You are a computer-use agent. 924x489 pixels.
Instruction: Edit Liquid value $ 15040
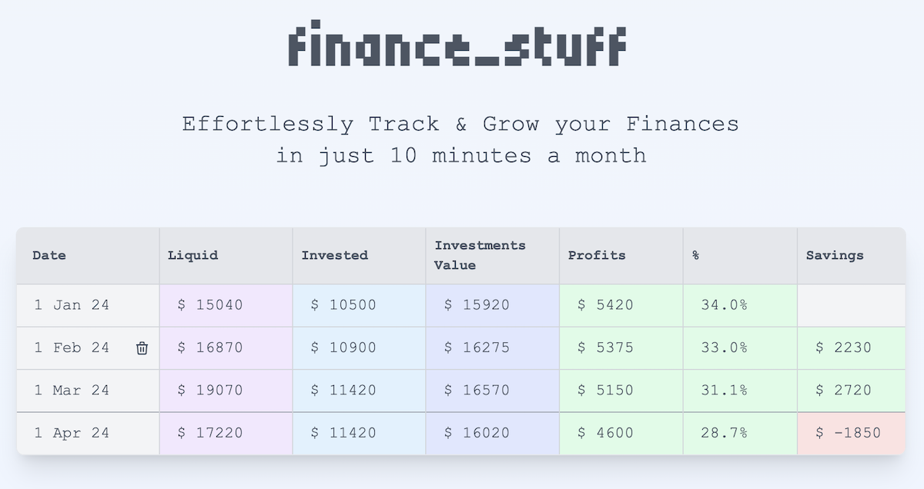[x=226, y=305]
